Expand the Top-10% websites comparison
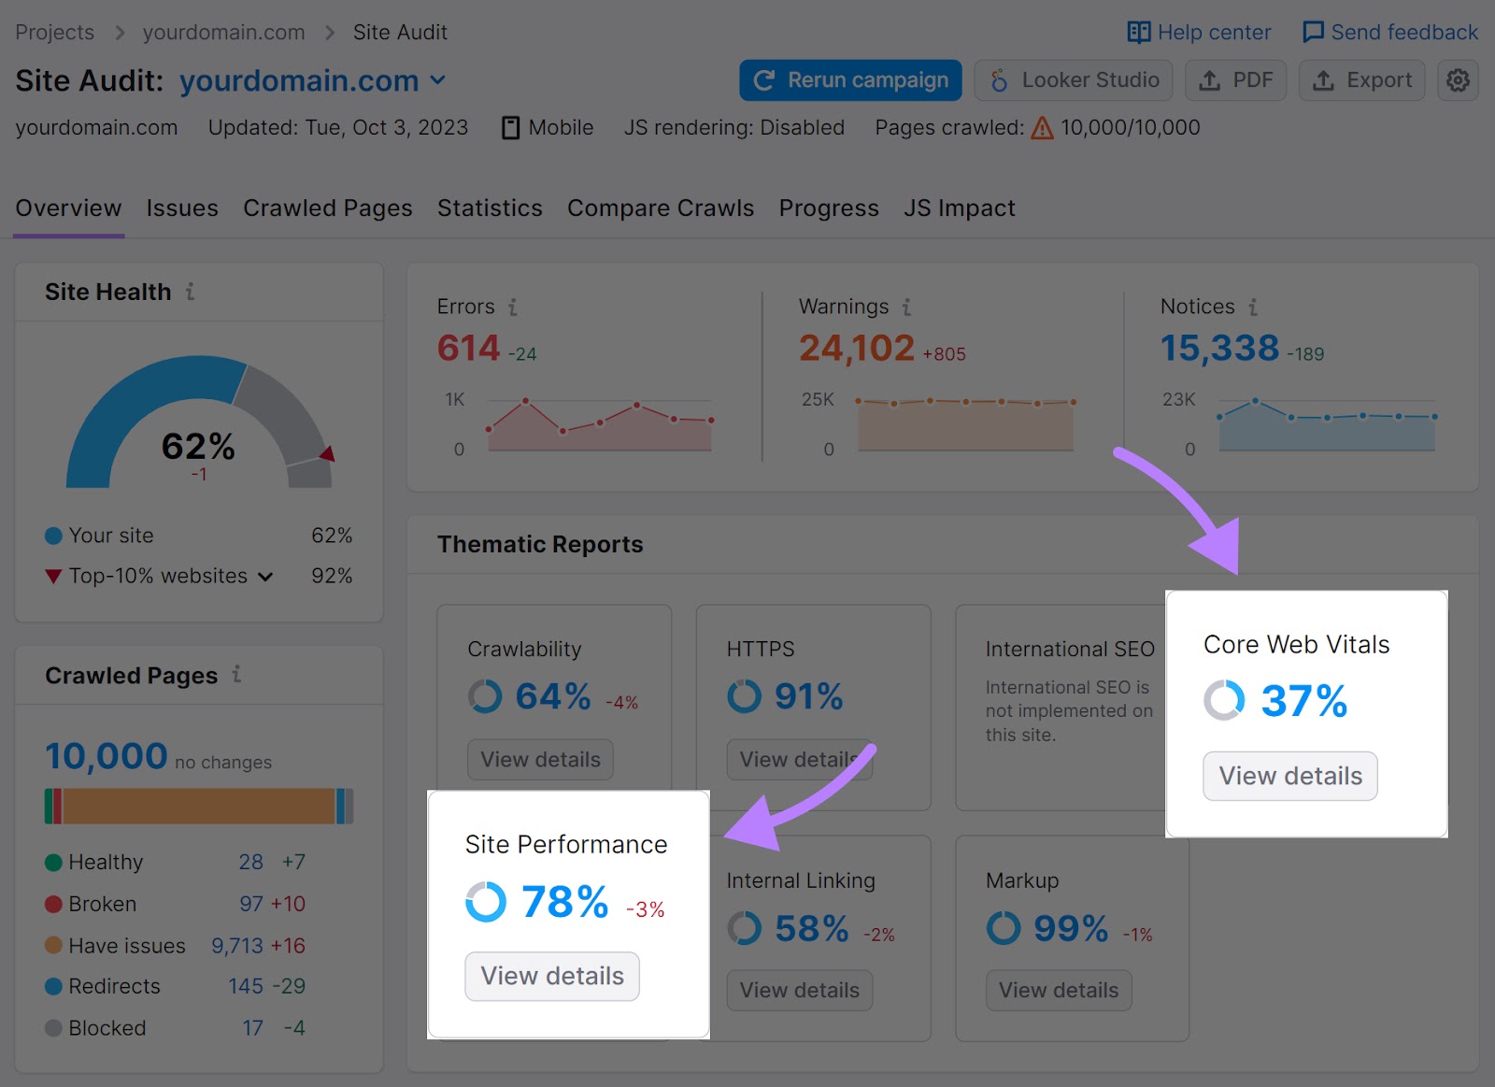 point(266,577)
